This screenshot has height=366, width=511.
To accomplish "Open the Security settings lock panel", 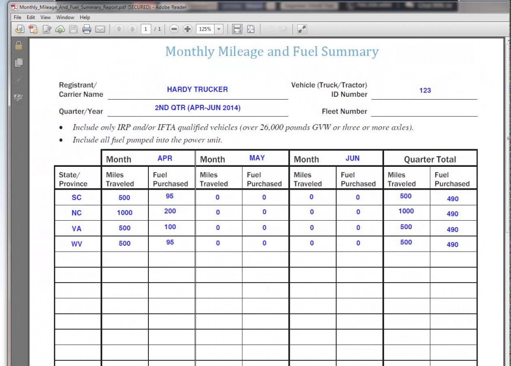I will [19, 46].
